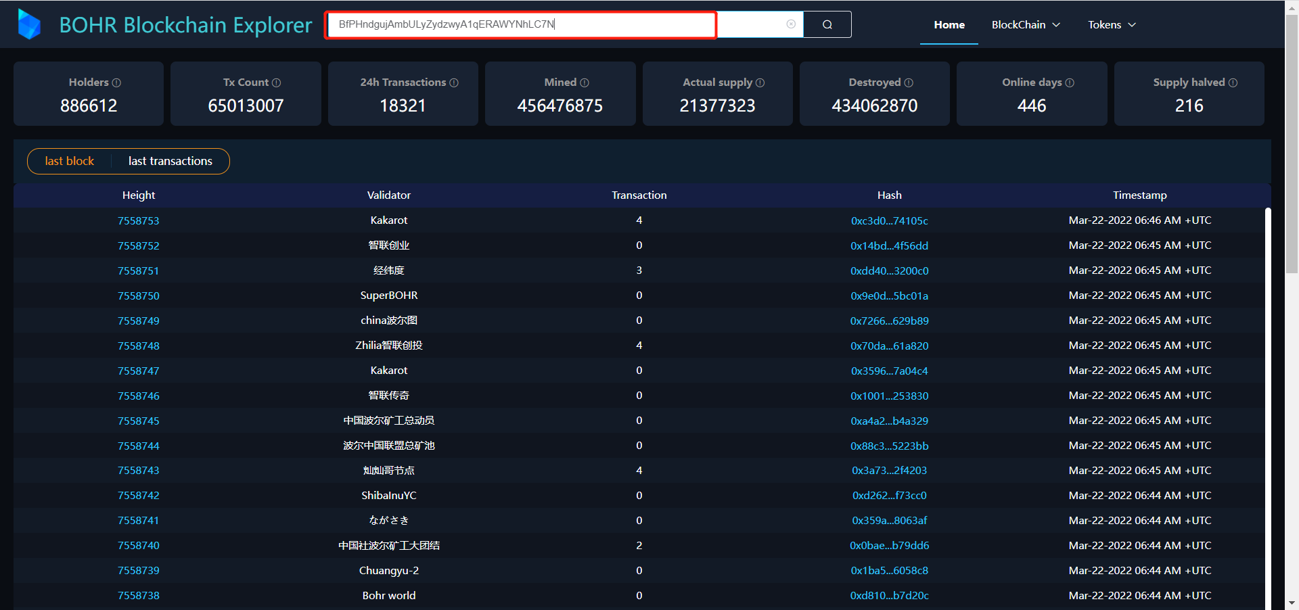Screen dimensions: 1299x610
Task: Open block hash 0x14bd...4f56dd
Action: (889, 246)
